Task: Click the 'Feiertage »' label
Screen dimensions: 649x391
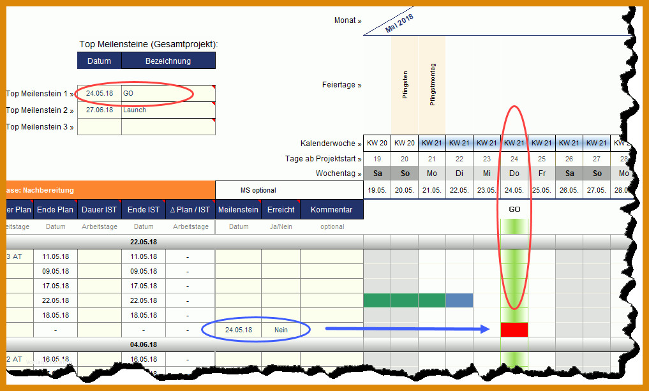Action: (x=342, y=85)
